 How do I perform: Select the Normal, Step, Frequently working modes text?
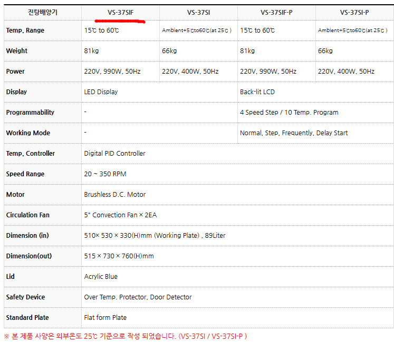[x=294, y=133]
